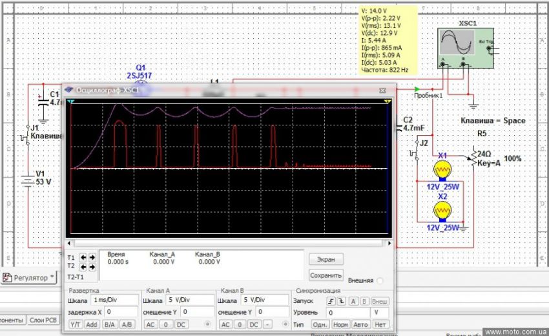
Task: Move cursor T1 left with arrow
Action: tap(83, 257)
